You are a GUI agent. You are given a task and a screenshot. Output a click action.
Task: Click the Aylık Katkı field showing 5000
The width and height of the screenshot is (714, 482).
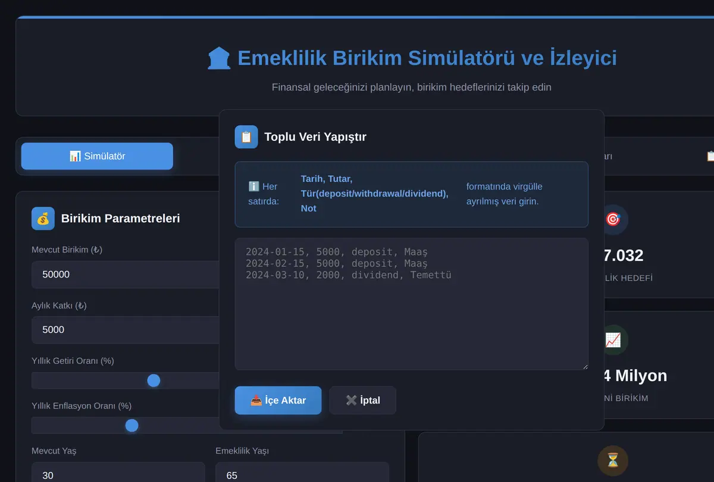tap(125, 330)
